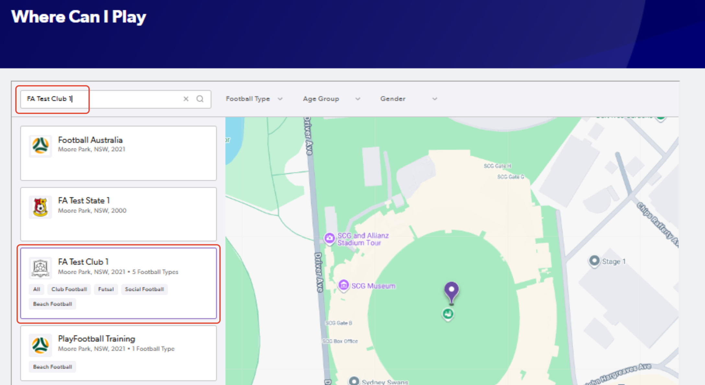Click the Football Australia logo icon
This screenshot has width=705, height=385.
[40, 146]
